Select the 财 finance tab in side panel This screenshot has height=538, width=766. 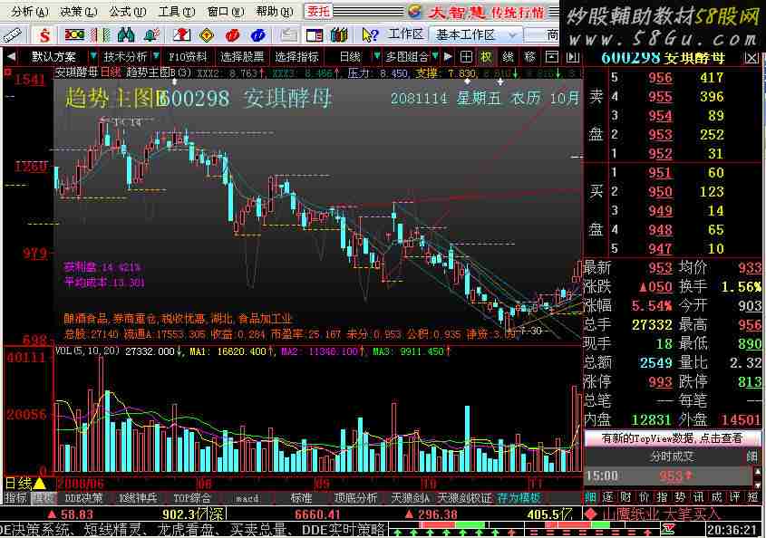tap(625, 497)
